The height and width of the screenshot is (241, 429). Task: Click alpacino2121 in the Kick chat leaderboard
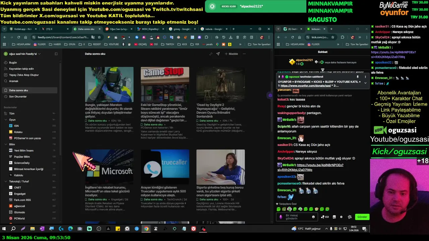point(304,60)
